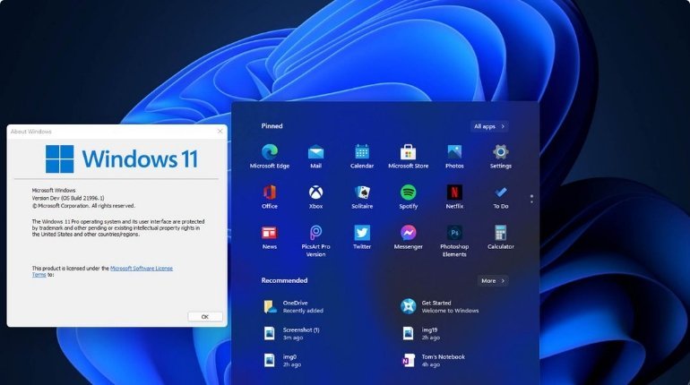The image size is (690, 385).
Task: Open Photoshop Elements
Action: click(454, 241)
